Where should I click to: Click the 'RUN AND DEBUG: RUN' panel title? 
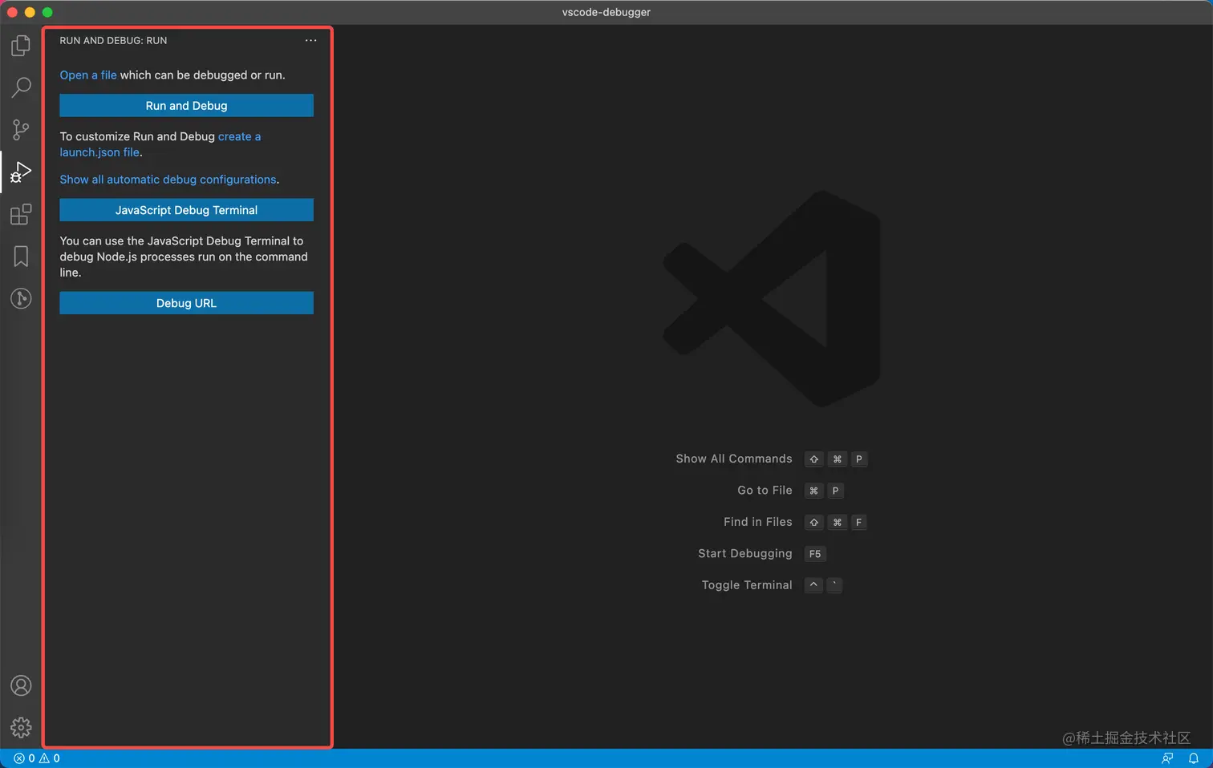tap(113, 40)
